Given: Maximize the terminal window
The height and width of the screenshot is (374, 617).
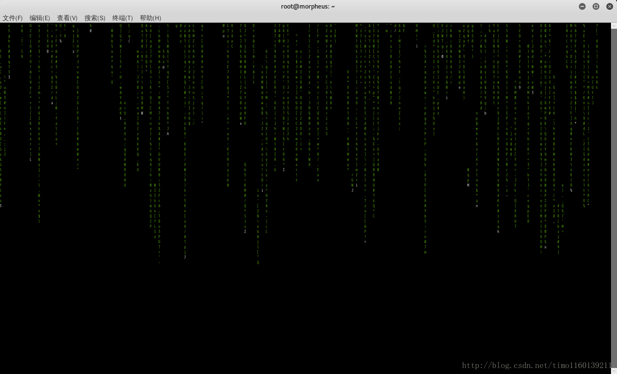Looking at the screenshot, I should click(x=596, y=6).
